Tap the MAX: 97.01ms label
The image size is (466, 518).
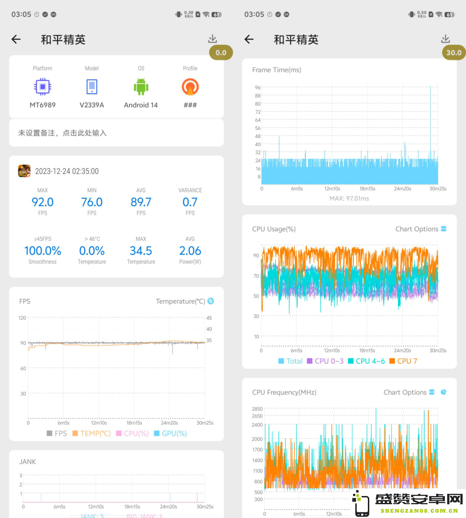click(x=349, y=199)
